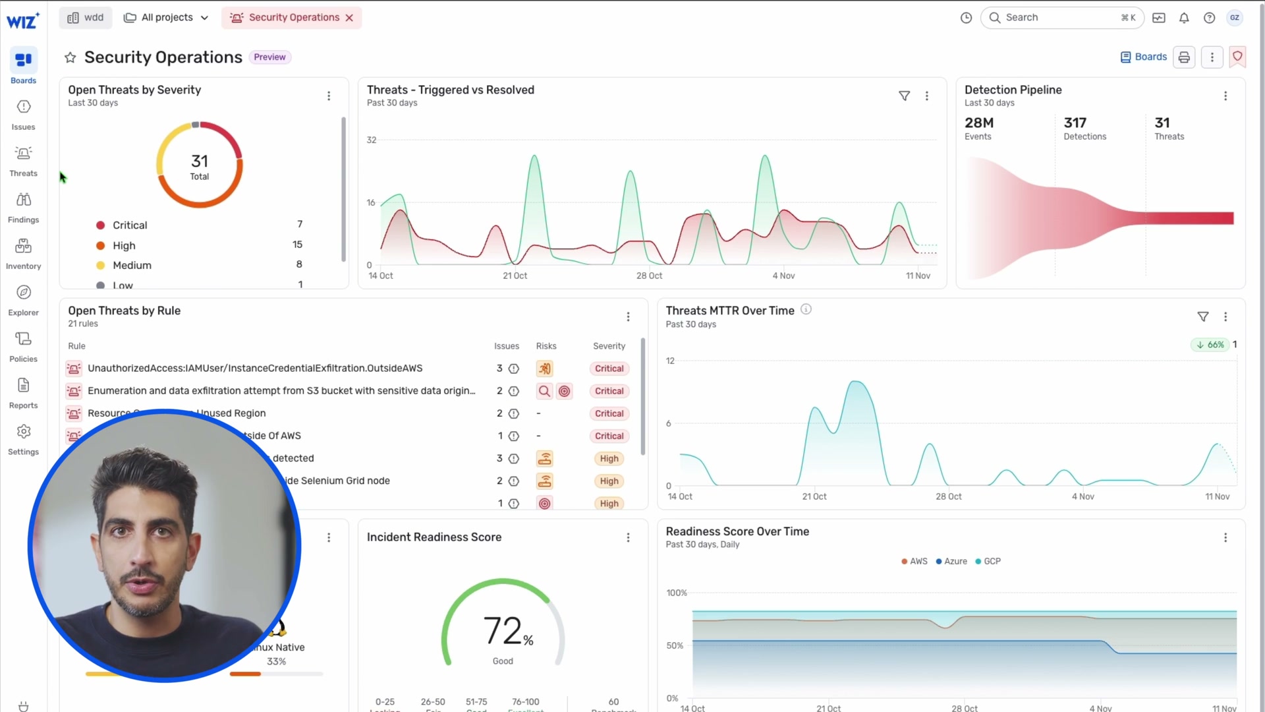Open the Reports section

coord(23,394)
